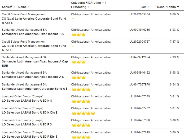Click Obbligazionari America Latina in LU0047567978 row

tap(91, 84)
